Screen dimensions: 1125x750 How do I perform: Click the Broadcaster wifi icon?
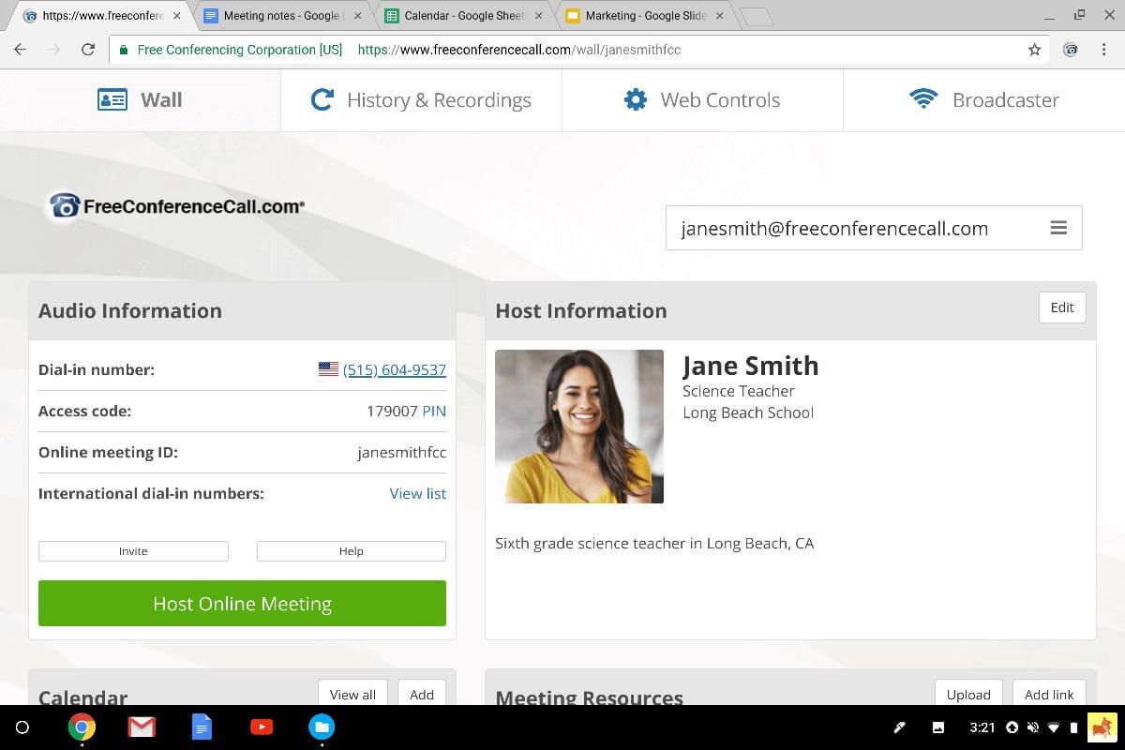click(x=923, y=98)
